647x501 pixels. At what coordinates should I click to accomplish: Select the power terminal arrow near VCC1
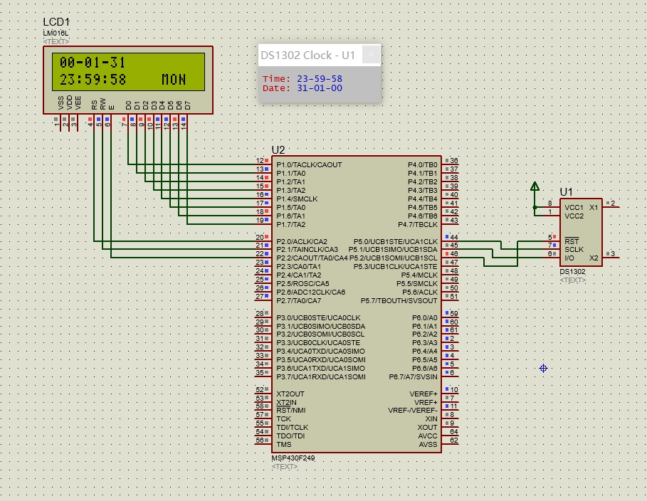535,188
